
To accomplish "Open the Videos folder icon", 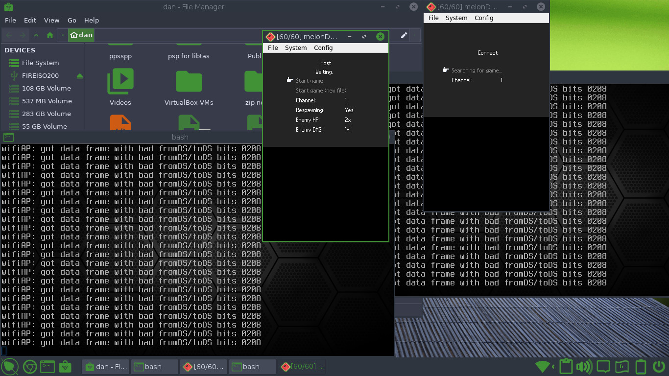I will tap(120, 81).
